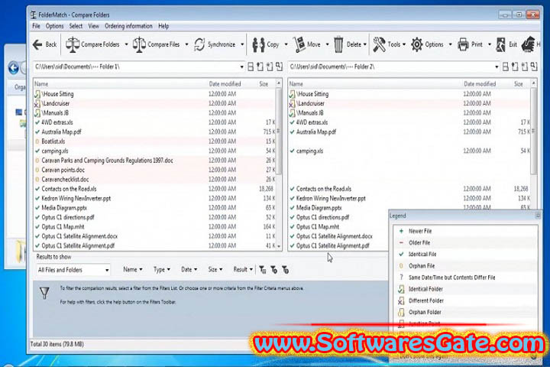Open the Size filter criteria dropdown
The height and width of the screenshot is (367, 550).
click(215, 269)
